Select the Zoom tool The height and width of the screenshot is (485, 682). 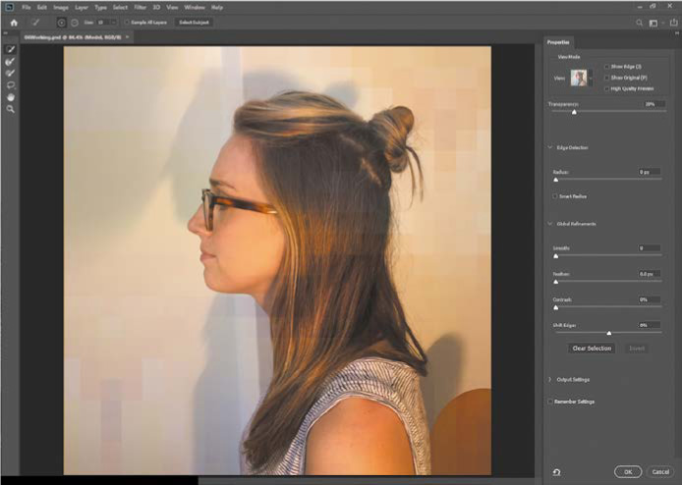(11, 109)
